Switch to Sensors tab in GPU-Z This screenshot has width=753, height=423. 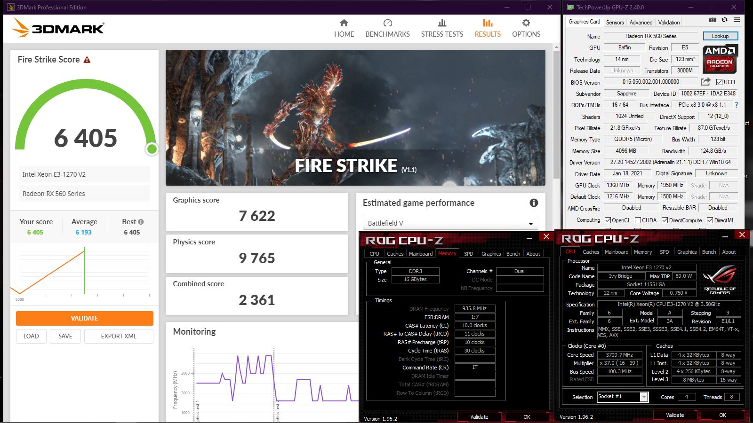(615, 22)
